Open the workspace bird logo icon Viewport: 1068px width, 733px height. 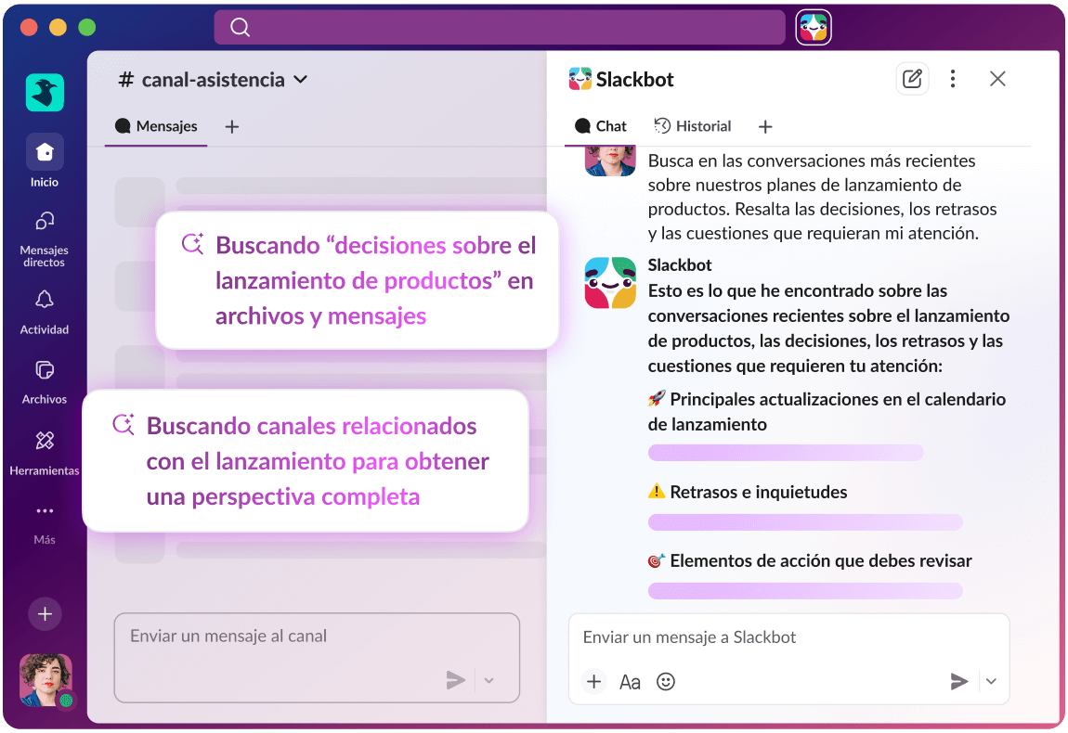click(45, 92)
